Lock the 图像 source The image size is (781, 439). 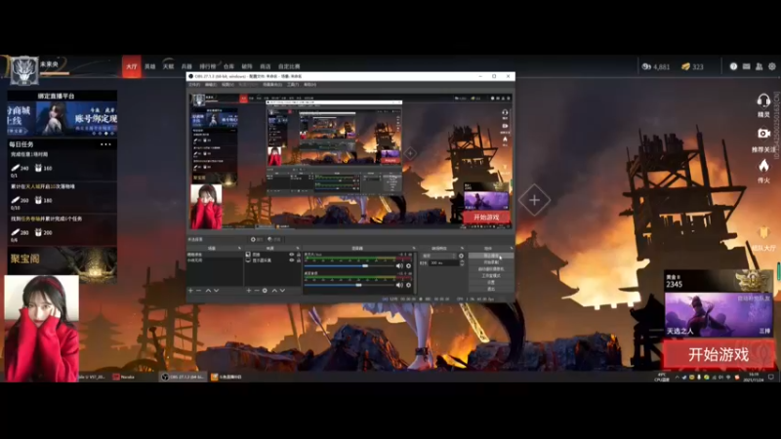pyautogui.click(x=299, y=255)
